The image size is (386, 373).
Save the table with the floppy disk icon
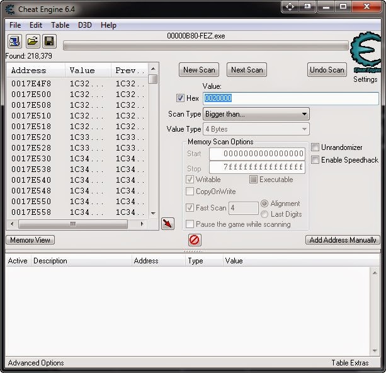click(49, 41)
